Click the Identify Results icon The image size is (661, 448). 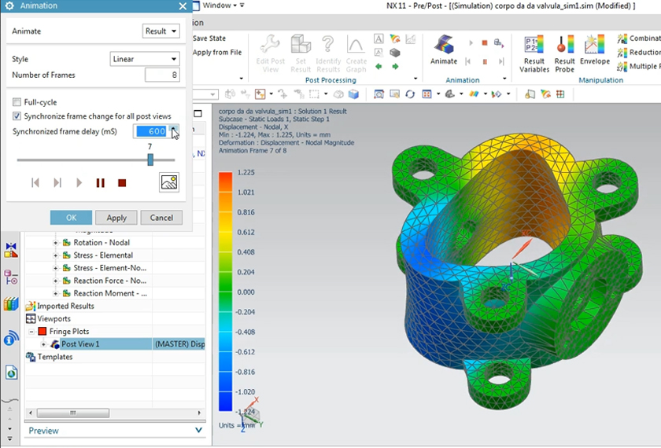(x=328, y=52)
